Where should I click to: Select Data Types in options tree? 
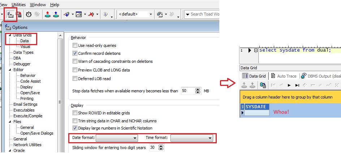pyautogui.click(x=23, y=52)
